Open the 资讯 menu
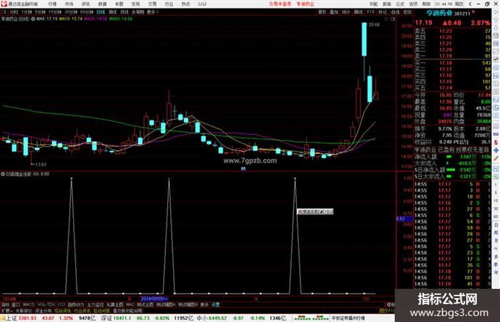This screenshot has height=322, width=500. point(86,4)
